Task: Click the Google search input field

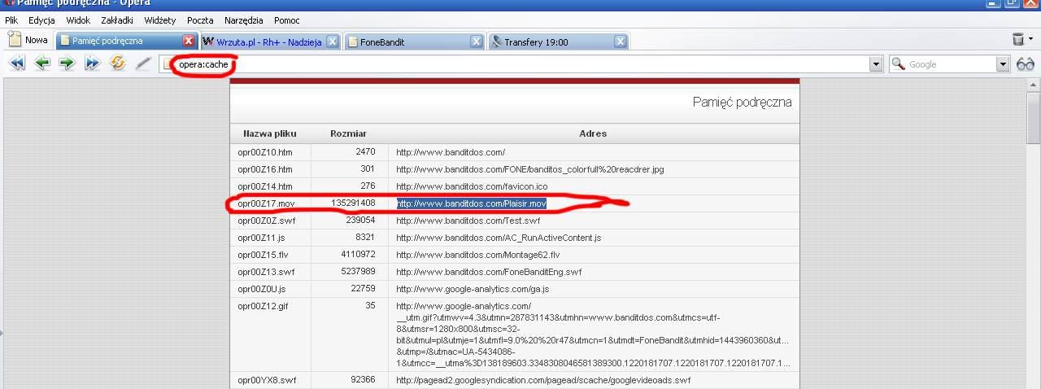Action: 951,64
